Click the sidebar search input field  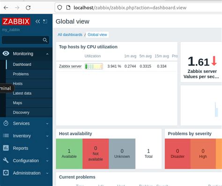(x=25, y=40)
